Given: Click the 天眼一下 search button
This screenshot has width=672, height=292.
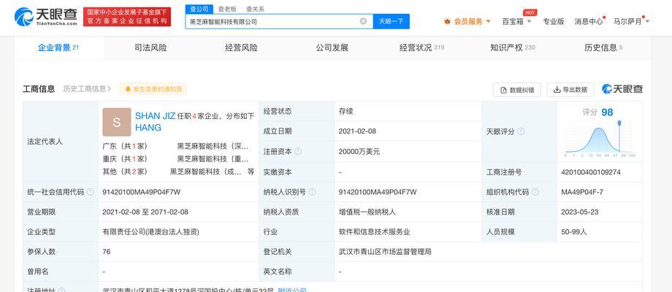Looking at the screenshot, I should [392, 21].
